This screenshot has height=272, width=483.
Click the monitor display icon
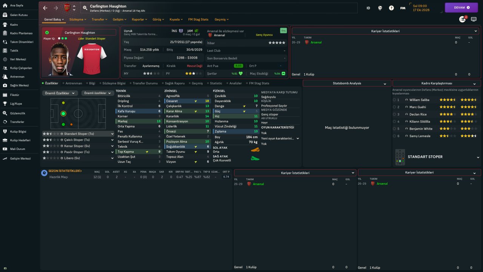point(474,19)
